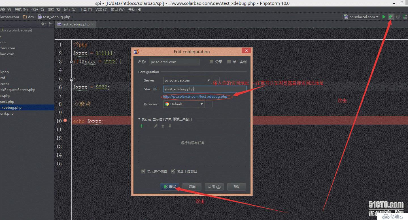Run the pc.solarcai.com configuration with green play icon
Viewport: 408px width, 220px height.
[x=384, y=17]
